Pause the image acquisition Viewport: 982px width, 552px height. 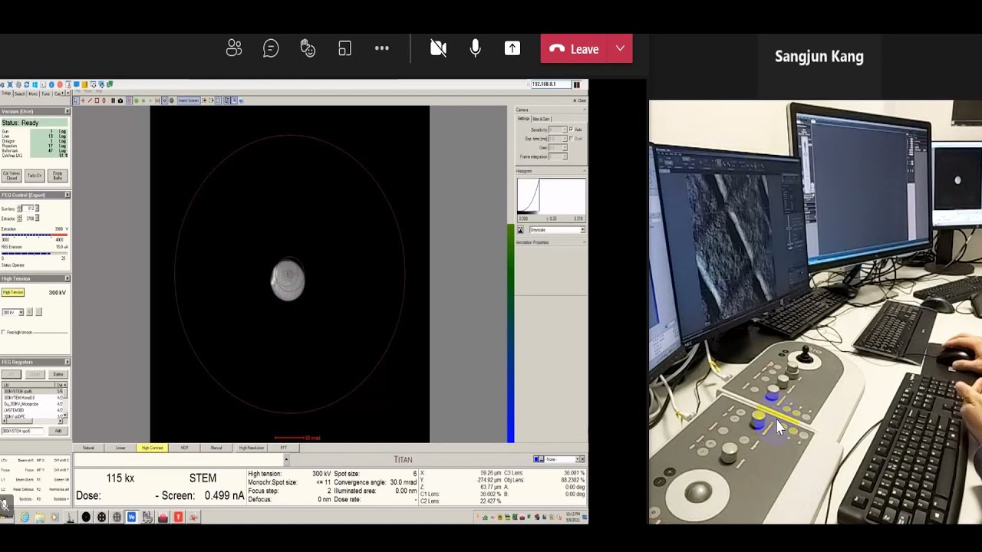pos(113,100)
